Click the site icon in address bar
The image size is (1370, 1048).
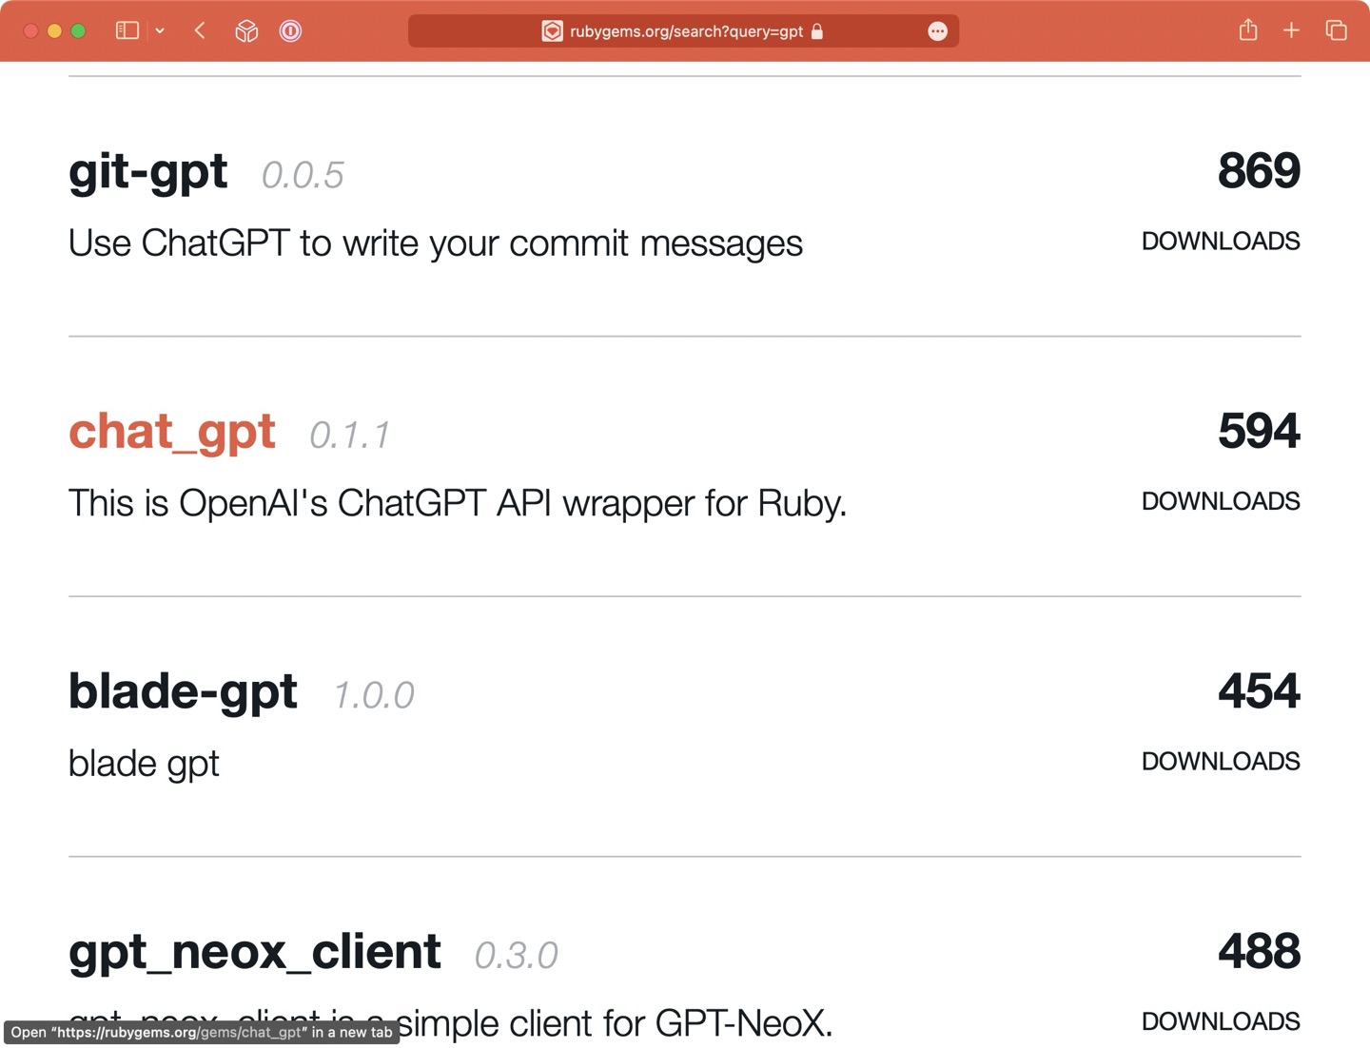[x=552, y=31]
